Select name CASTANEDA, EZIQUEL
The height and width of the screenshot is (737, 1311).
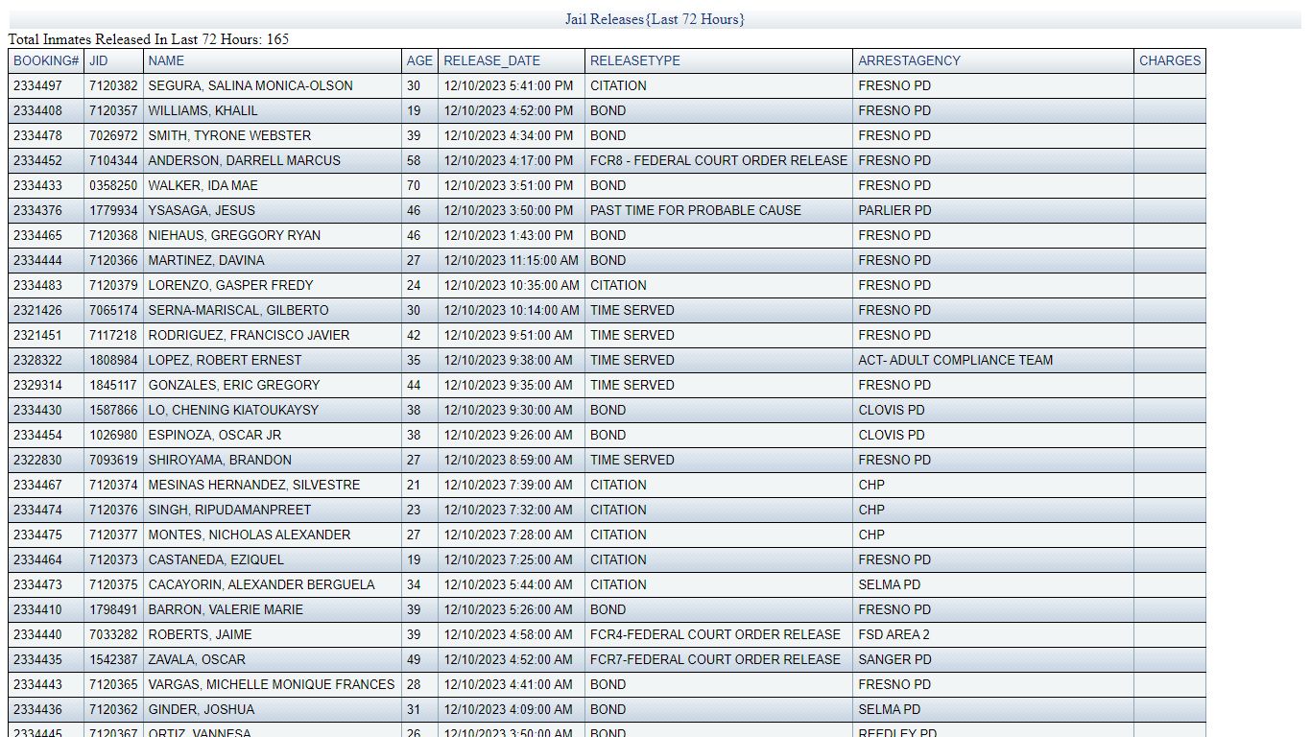click(216, 559)
